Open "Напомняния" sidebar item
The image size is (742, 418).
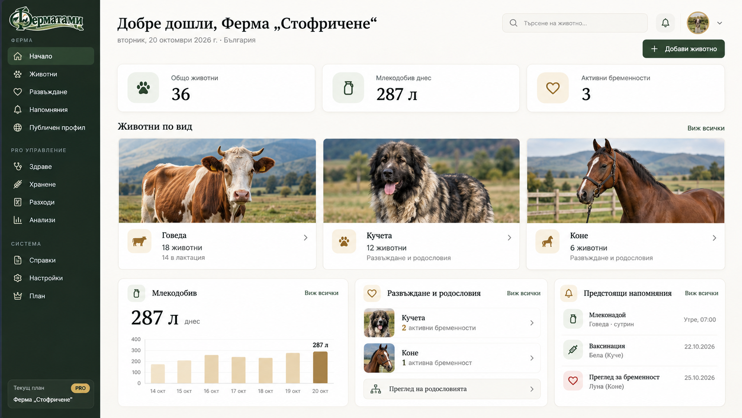tap(51, 110)
